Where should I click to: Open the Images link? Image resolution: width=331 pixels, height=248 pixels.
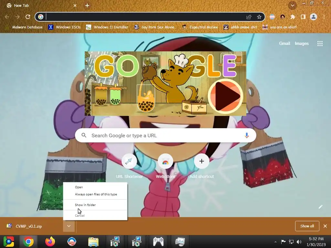point(302,44)
